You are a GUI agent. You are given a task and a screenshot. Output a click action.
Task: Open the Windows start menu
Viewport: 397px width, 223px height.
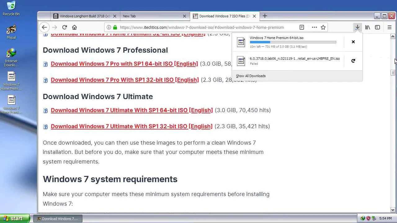tap(15, 219)
